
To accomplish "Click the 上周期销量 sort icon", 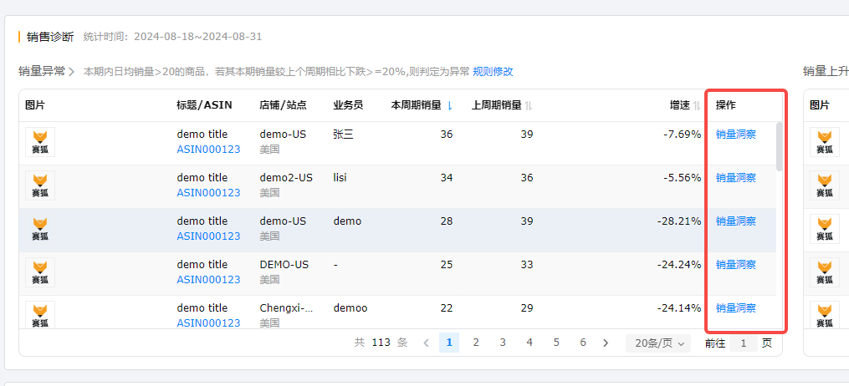I will click(529, 105).
